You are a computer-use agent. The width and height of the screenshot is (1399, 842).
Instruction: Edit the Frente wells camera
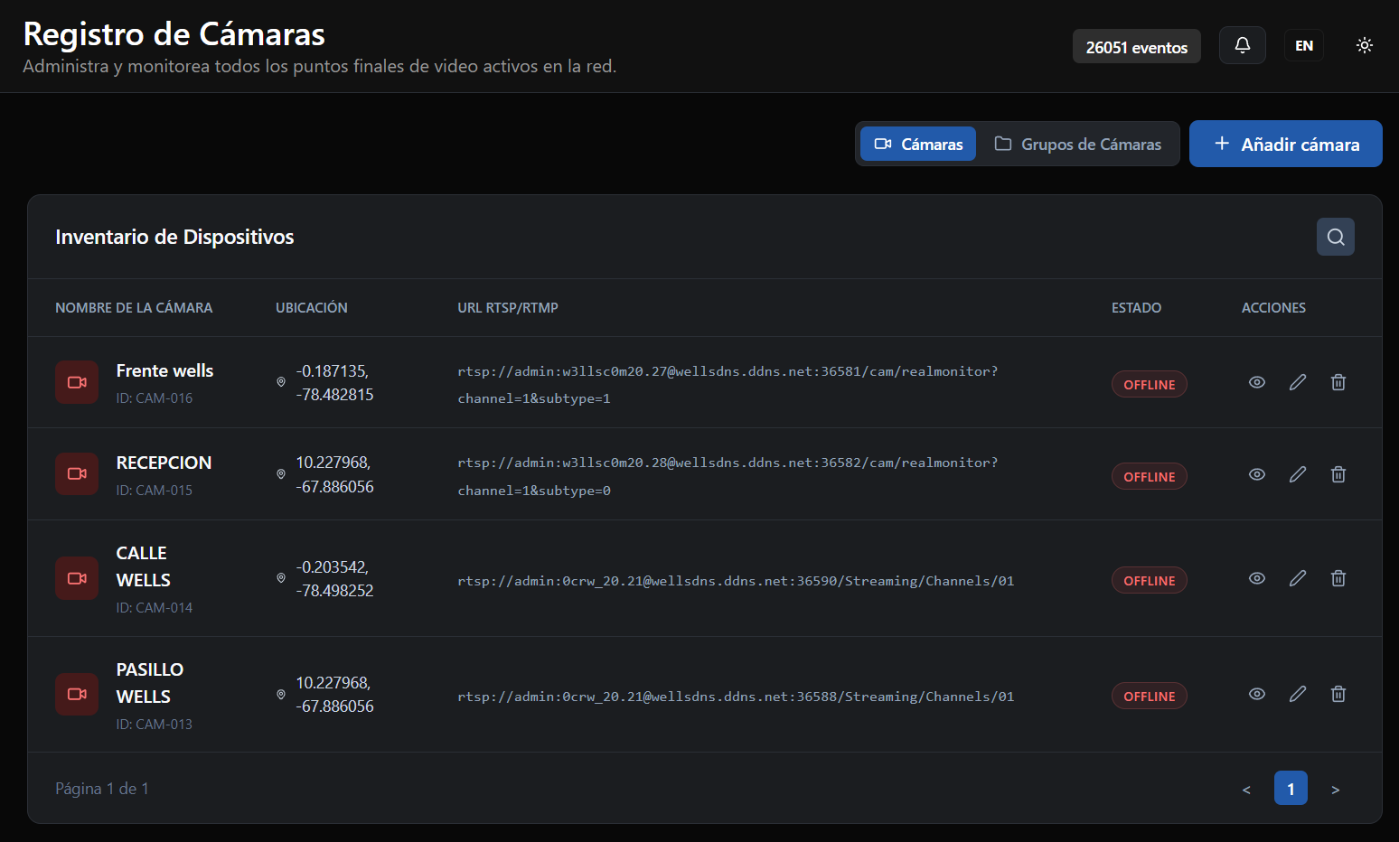tap(1298, 382)
